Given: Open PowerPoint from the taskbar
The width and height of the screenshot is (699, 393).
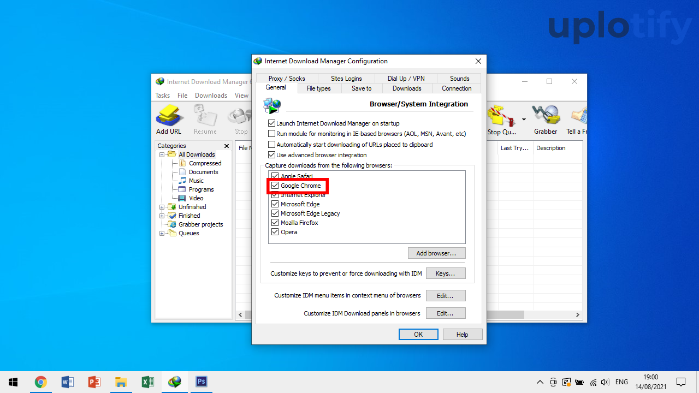Looking at the screenshot, I should click(94, 382).
